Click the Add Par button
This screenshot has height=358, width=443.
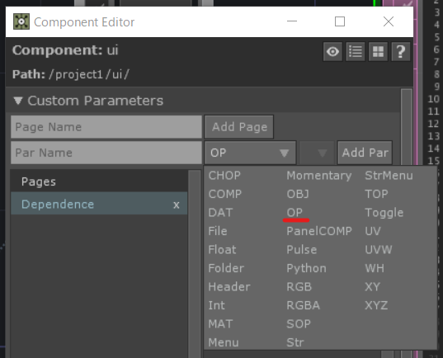point(365,153)
